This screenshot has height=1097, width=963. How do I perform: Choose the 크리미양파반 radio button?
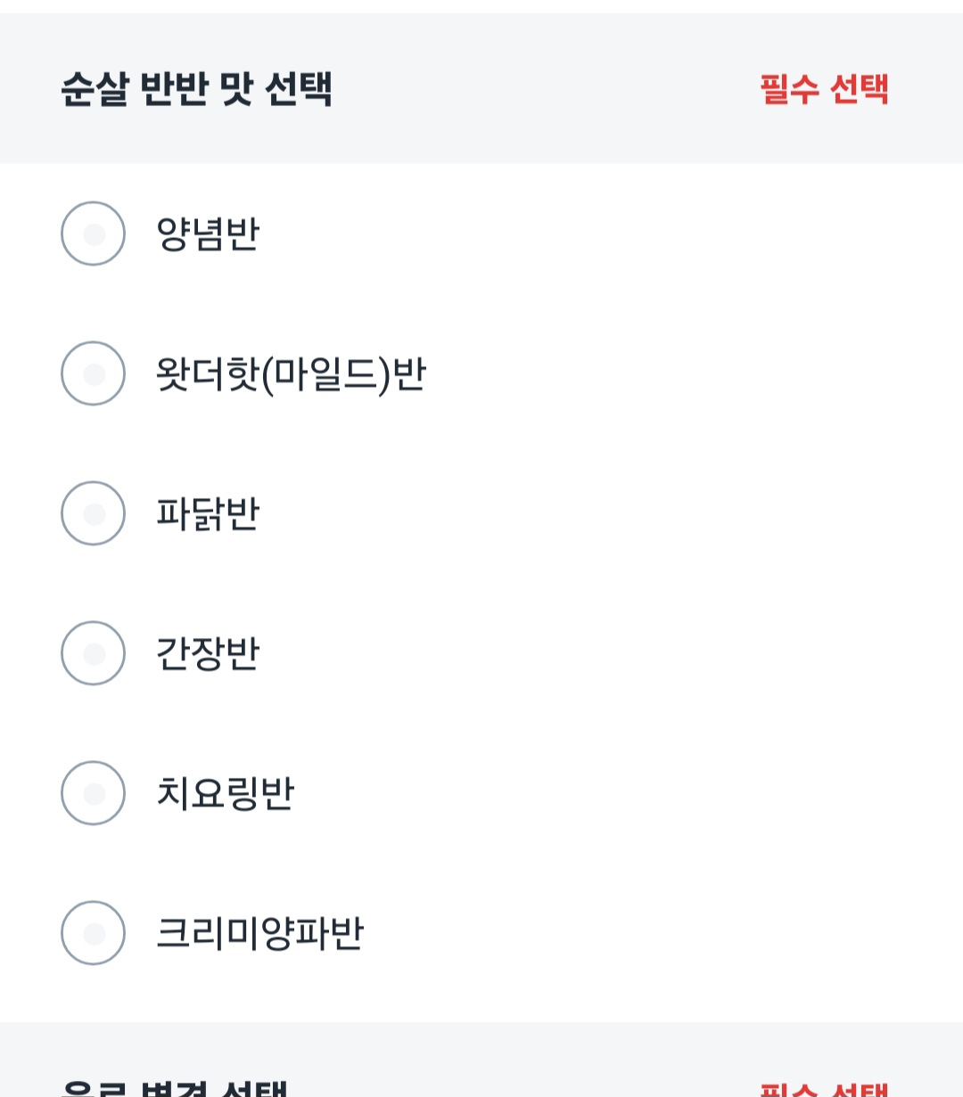(x=93, y=933)
